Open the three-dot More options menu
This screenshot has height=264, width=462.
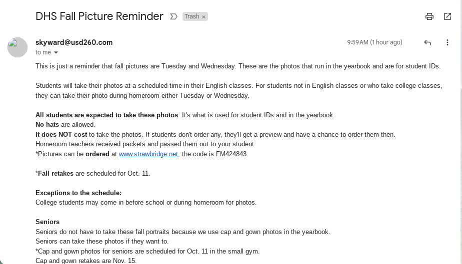coord(447,42)
